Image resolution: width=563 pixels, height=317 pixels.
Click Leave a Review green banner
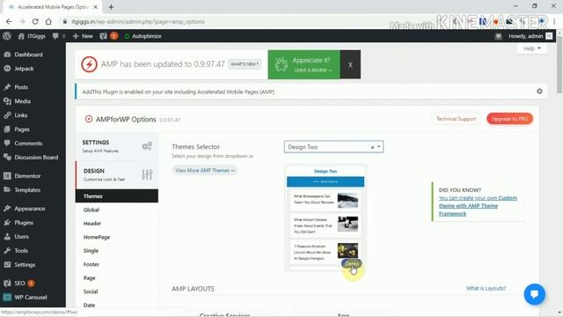click(303, 64)
